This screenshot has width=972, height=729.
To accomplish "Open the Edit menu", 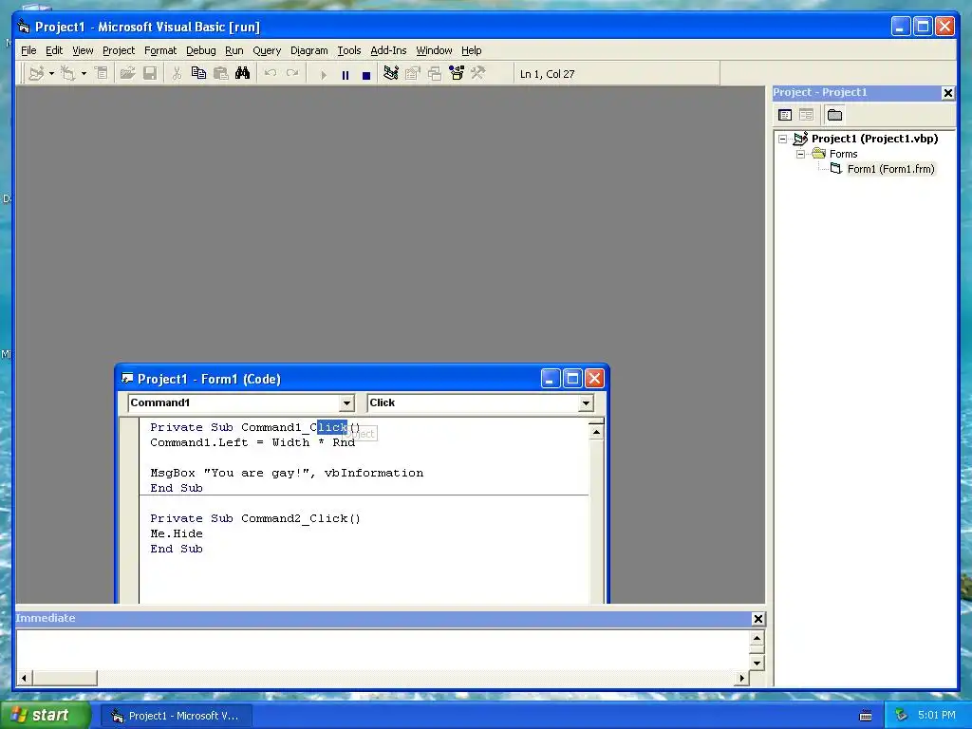I will click(x=54, y=51).
